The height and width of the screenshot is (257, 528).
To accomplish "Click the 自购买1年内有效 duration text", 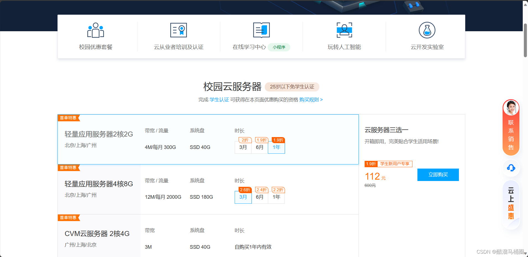I will (x=253, y=247).
